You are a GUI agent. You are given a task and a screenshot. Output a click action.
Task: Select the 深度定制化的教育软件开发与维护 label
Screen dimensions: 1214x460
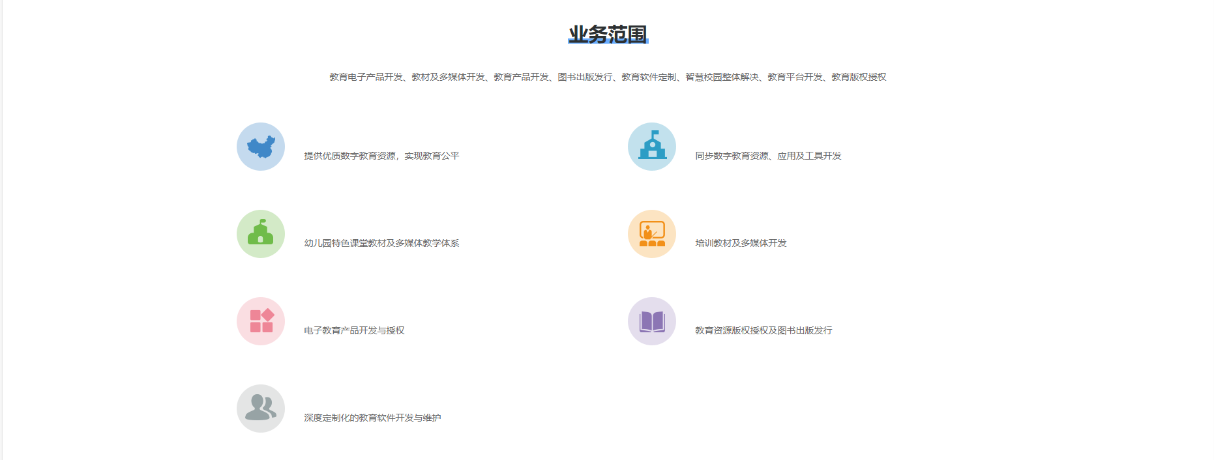click(372, 418)
